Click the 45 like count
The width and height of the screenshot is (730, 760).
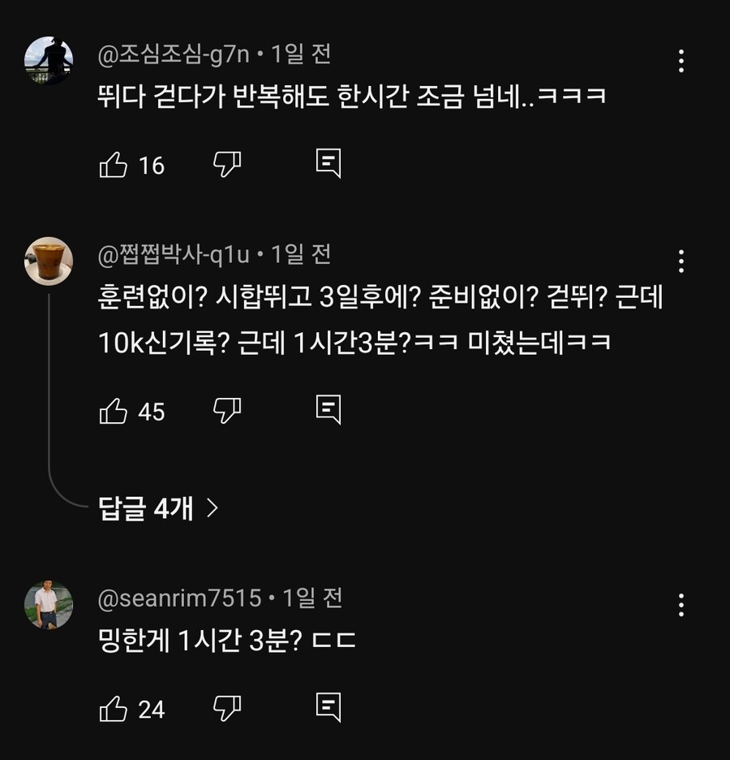(x=152, y=412)
